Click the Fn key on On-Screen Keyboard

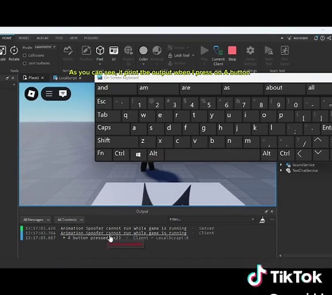click(104, 154)
